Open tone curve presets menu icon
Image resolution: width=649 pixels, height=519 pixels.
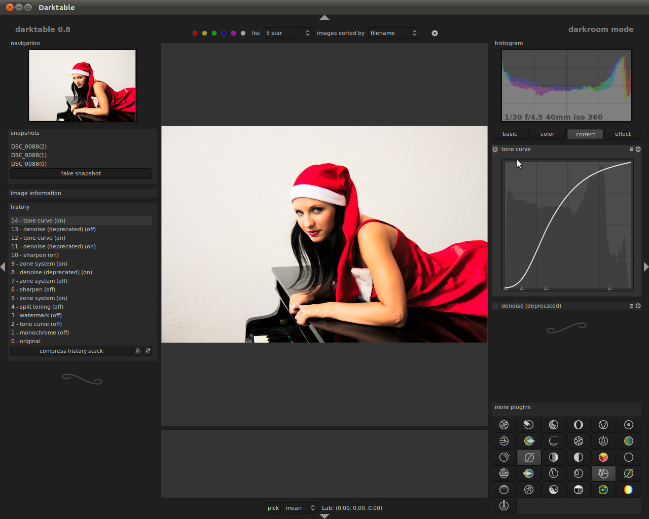tap(631, 150)
